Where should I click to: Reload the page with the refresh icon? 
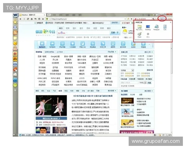[x=28, y=19]
